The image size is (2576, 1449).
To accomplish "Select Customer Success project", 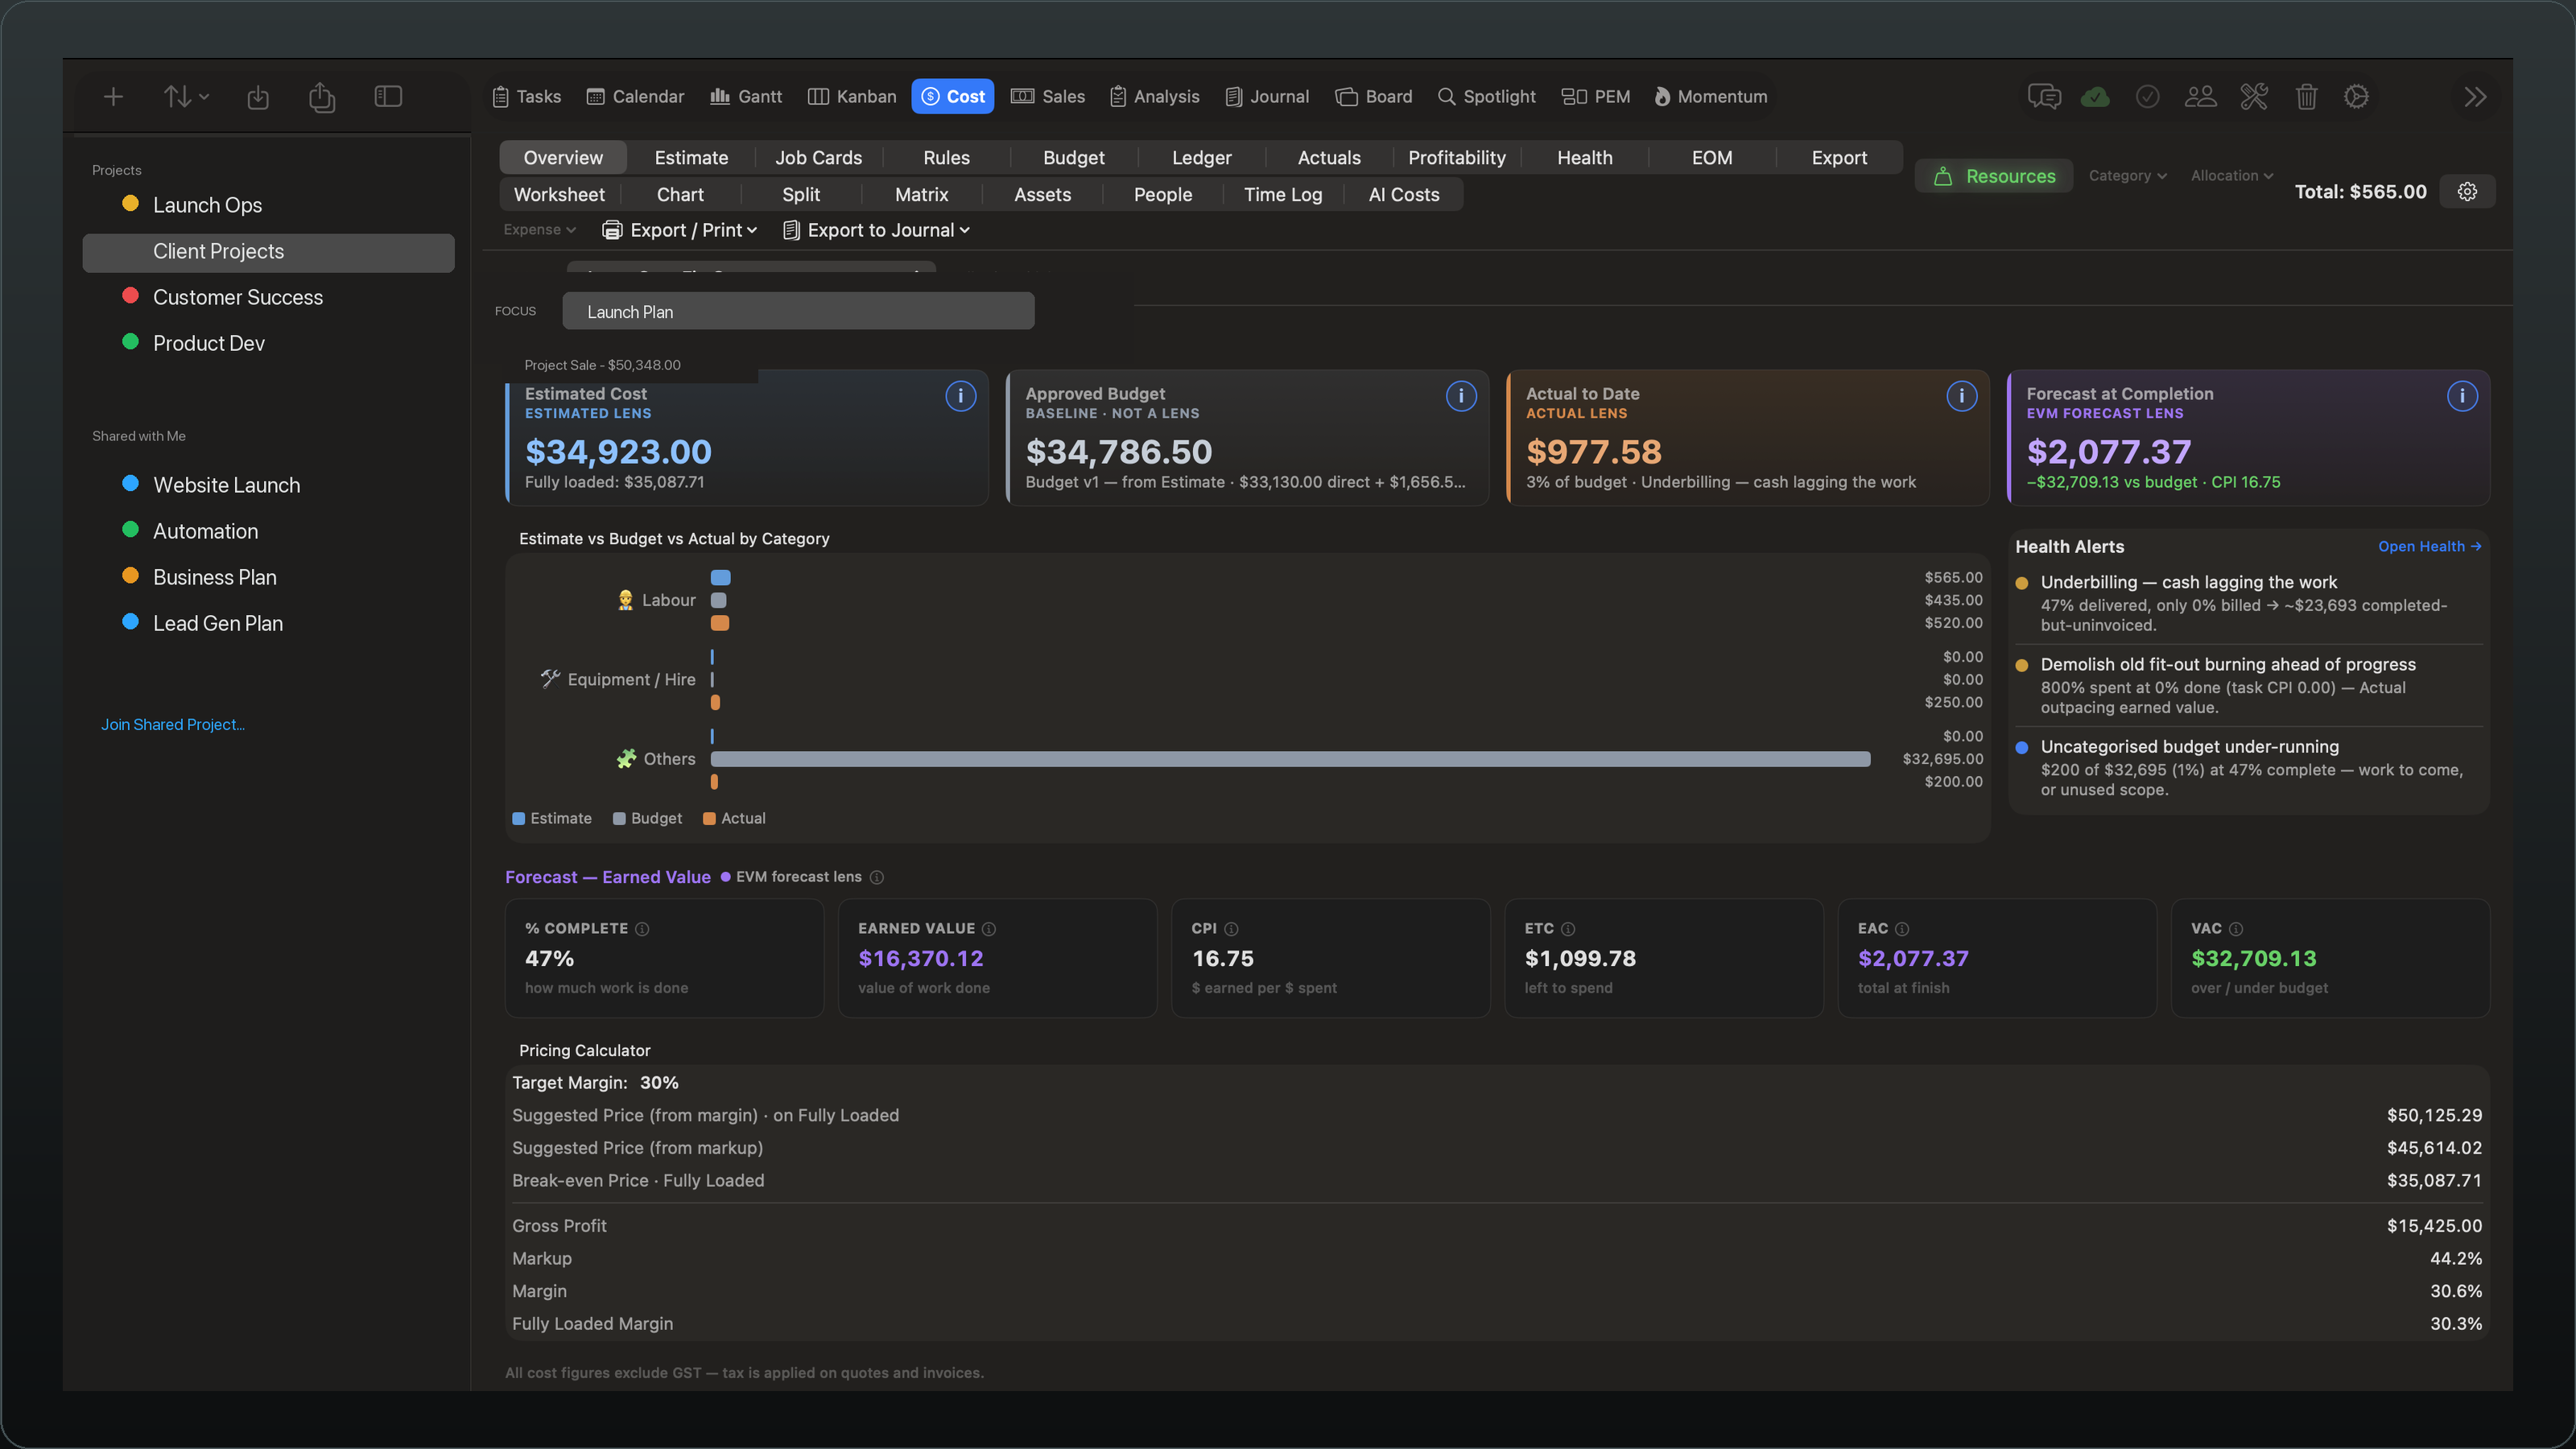I will click(268, 298).
